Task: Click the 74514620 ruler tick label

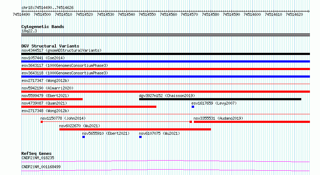Action: click(x=294, y=14)
